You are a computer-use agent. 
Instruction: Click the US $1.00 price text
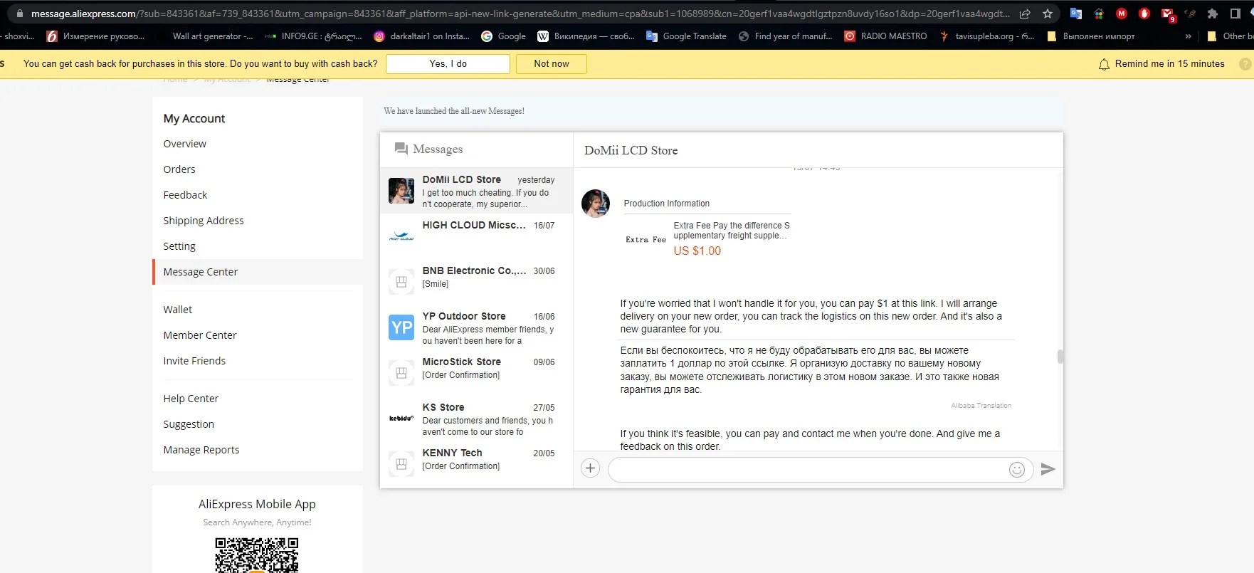pyautogui.click(x=697, y=251)
